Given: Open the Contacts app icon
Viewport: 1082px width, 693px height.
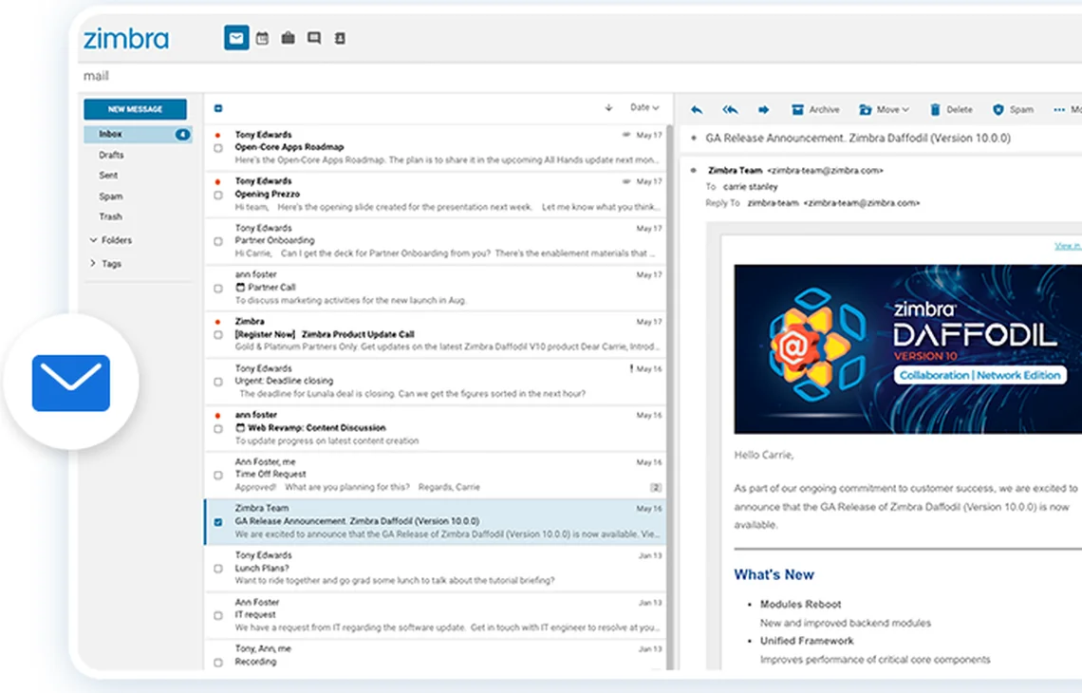Looking at the screenshot, I should [340, 38].
